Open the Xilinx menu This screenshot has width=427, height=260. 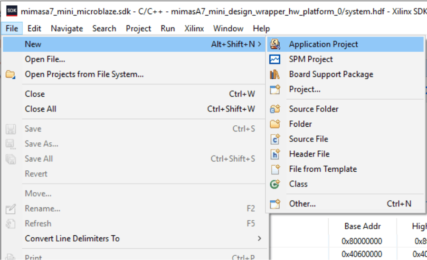click(x=194, y=28)
